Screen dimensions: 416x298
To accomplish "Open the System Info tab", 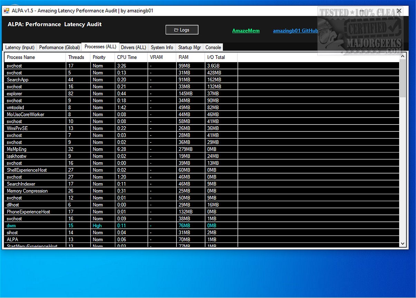I will pos(162,47).
